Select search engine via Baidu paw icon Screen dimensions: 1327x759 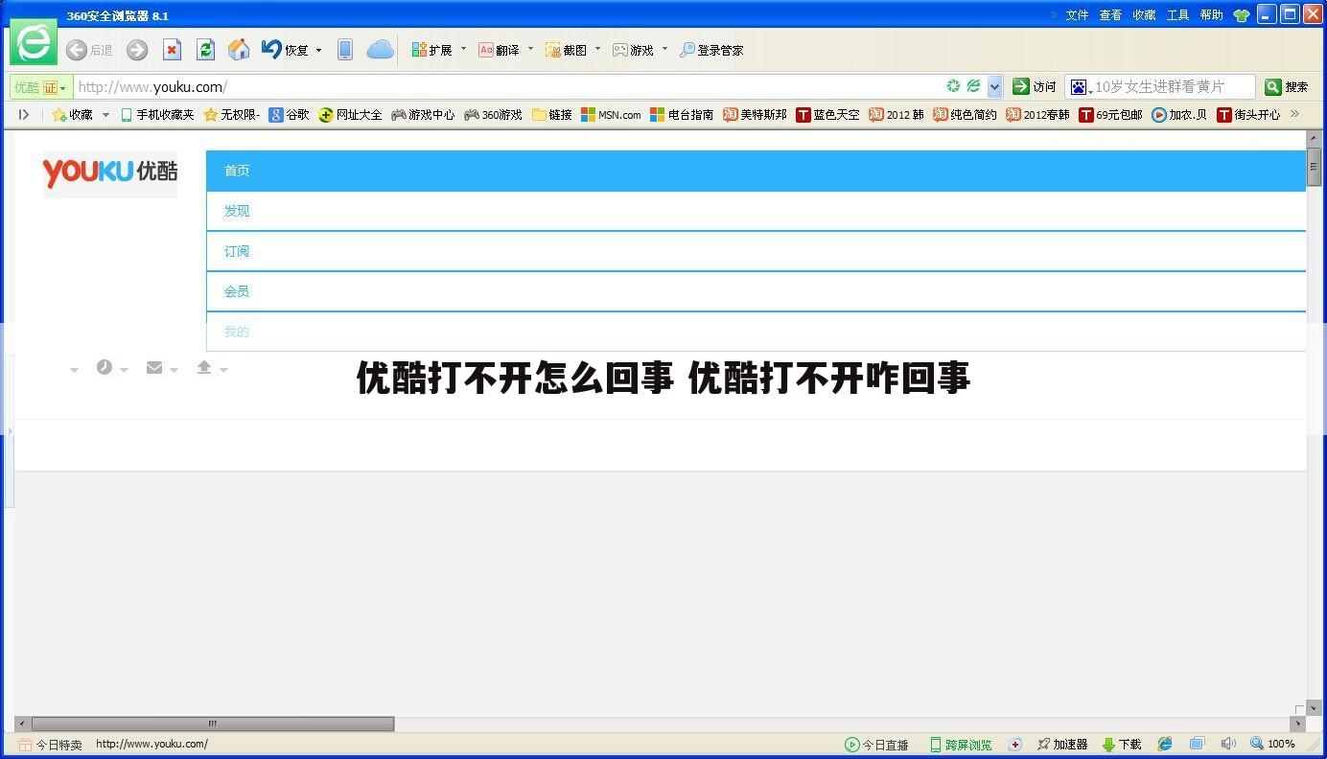[x=1081, y=87]
